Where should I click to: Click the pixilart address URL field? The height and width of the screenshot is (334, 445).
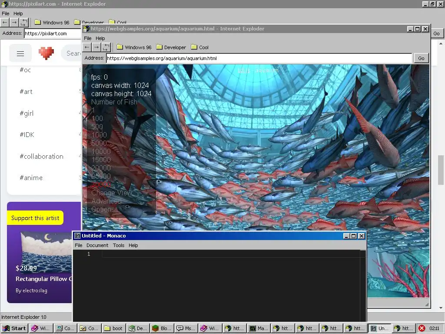click(53, 33)
